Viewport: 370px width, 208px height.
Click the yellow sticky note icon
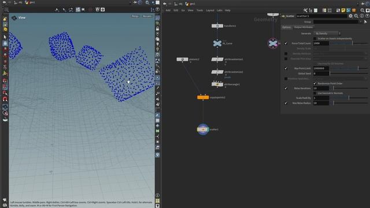click(343, 10)
